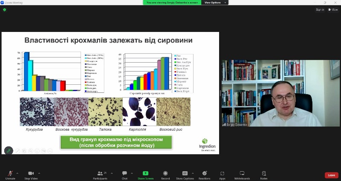Click Sign in at the top right
Screen dimensions: 341x181
tap(320, 9)
